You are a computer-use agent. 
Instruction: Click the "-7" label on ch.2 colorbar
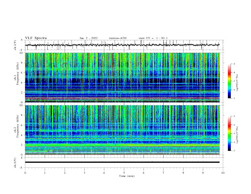click(x=234, y=151)
